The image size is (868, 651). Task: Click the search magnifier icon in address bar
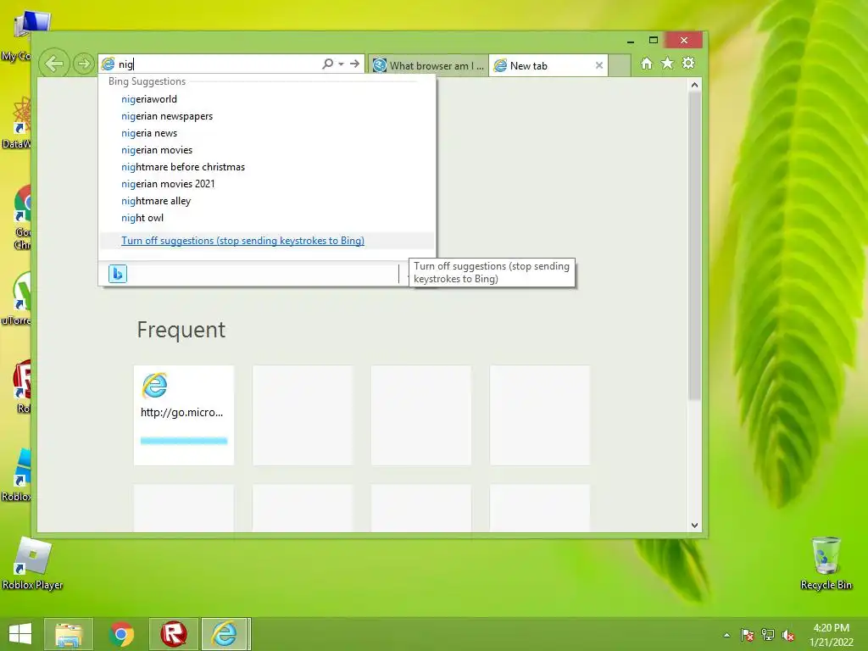click(x=327, y=64)
